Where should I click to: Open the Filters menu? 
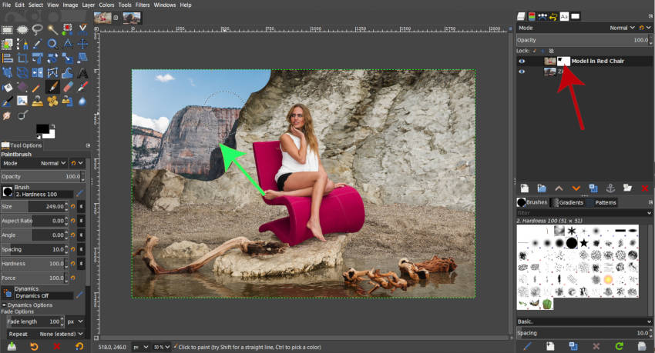[x=143, y=5]
